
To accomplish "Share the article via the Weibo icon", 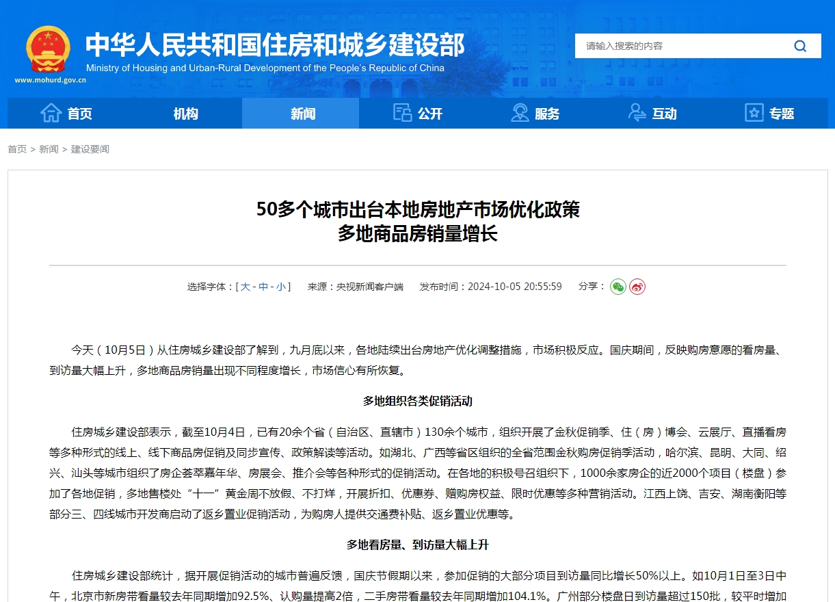I will (637, 288).
